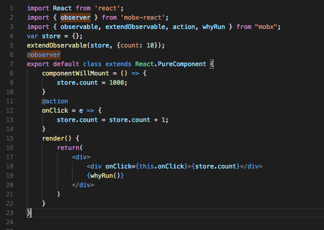The image size is (324, 230).
Task: Click 'store.count + 1' expression on line 13
Action: coord(137,120)
